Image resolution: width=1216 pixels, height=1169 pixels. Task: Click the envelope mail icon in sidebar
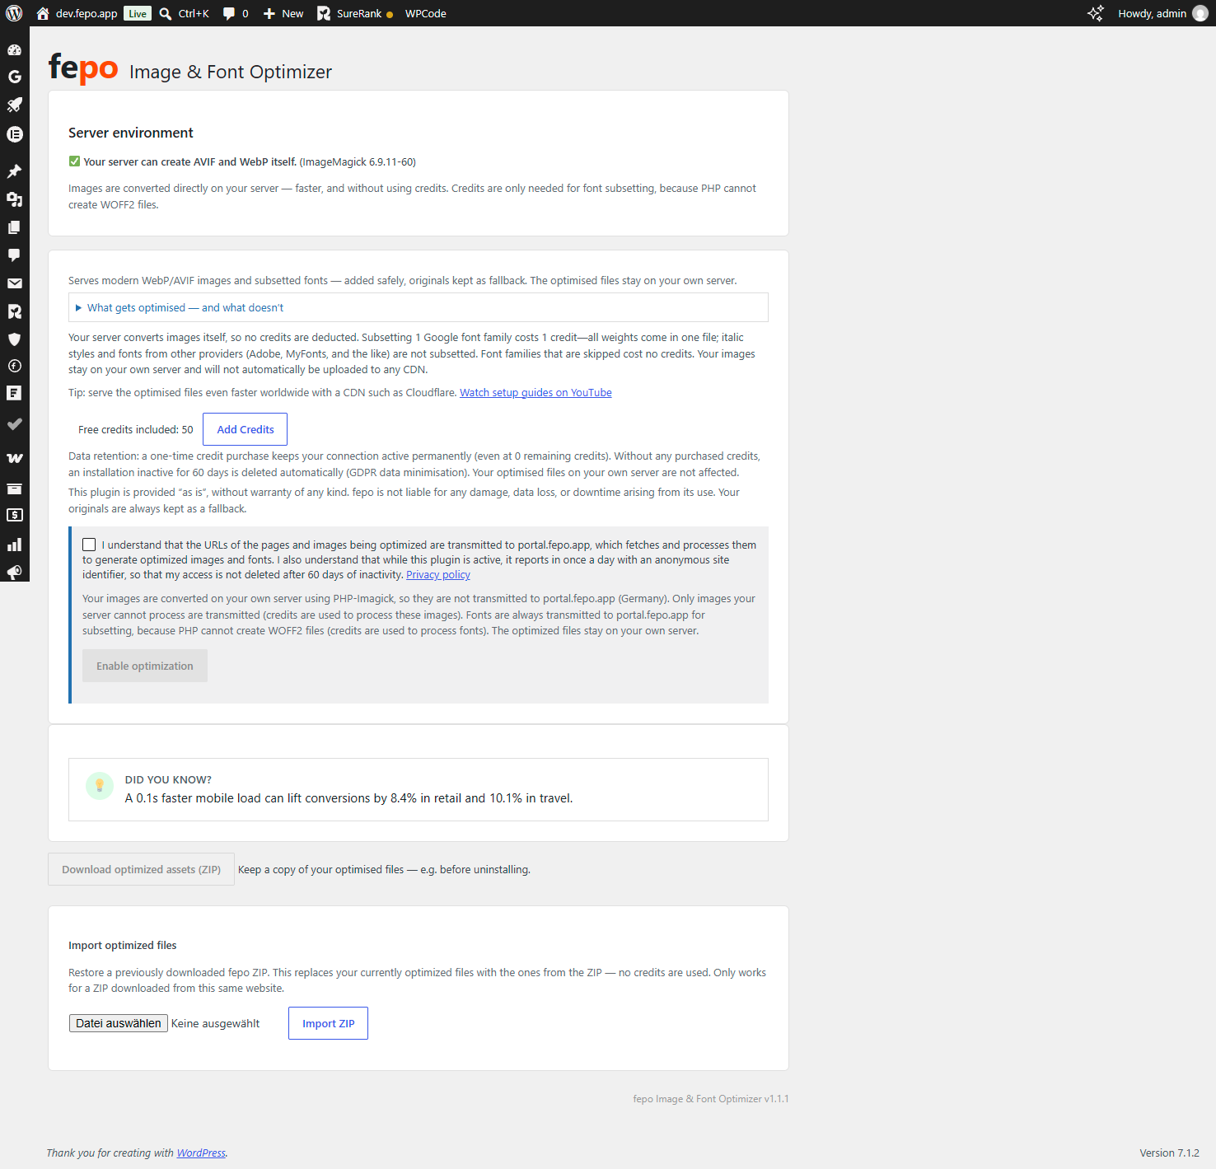[x=14, y=283]
